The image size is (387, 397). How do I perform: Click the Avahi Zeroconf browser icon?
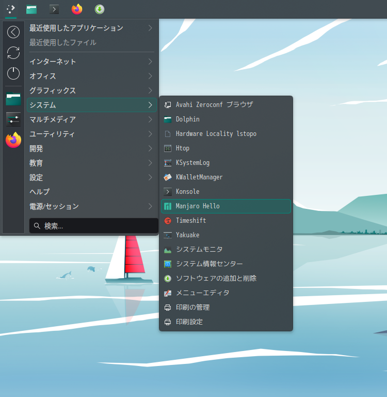[x=168, y=105]
